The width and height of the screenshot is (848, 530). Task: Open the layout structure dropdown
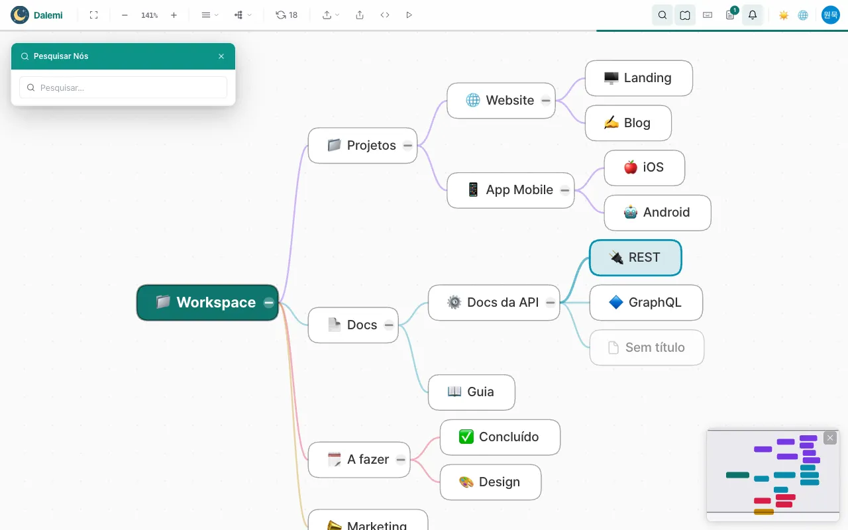coord(242,15)
